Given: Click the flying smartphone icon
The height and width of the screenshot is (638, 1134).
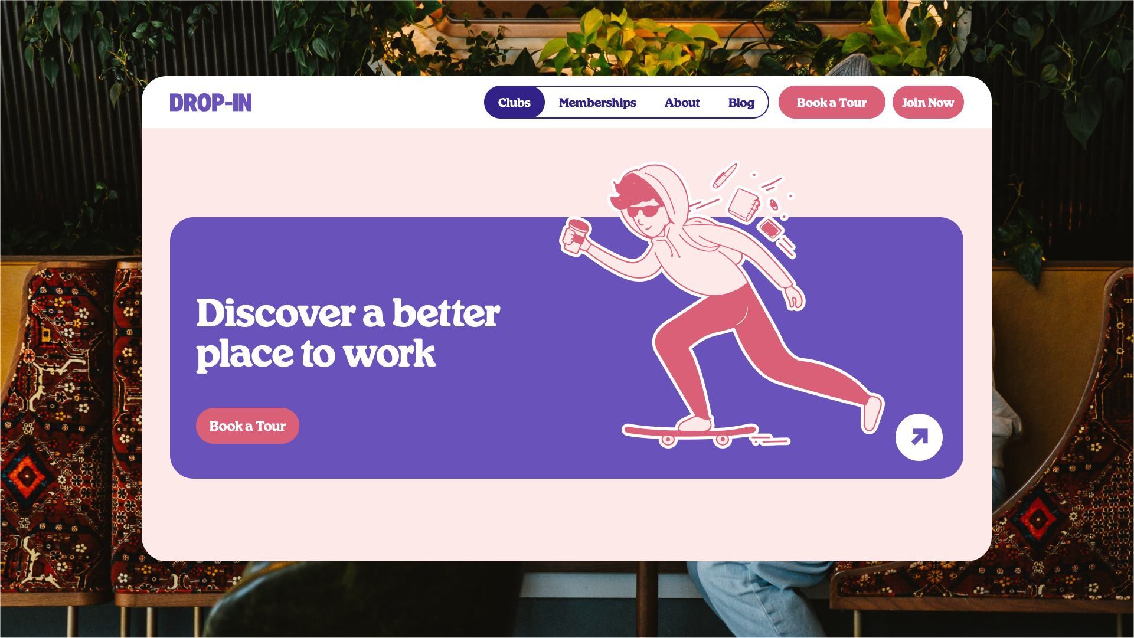Looking at the screenshot, I should click(770, 228).
